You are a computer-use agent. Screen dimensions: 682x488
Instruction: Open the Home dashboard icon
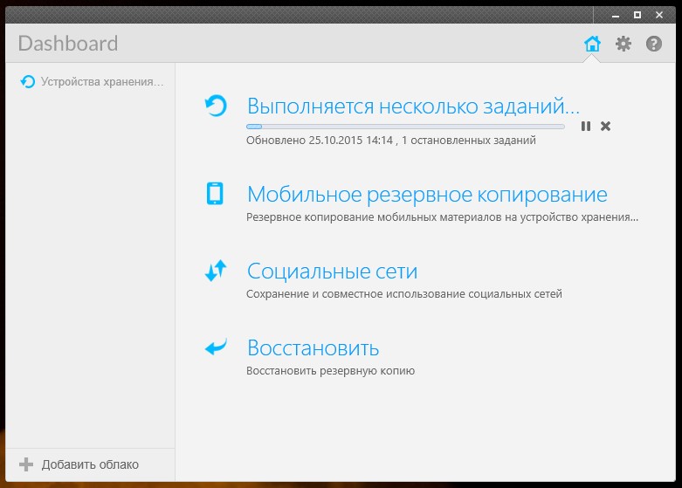tap(592, 44)
